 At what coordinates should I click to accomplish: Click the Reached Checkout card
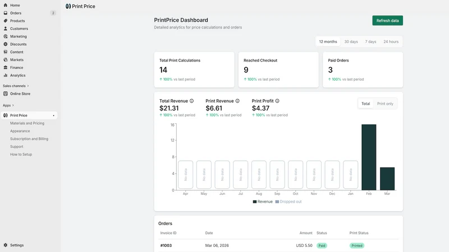(x=278, y=69)
